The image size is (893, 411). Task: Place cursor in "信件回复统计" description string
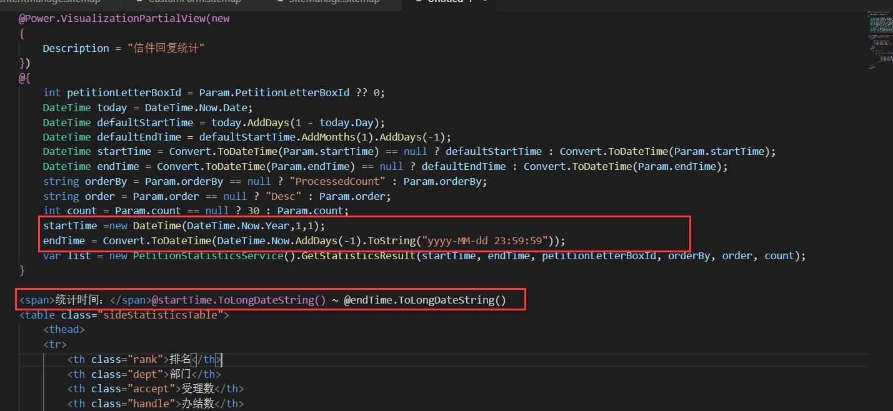pos(169,48)
